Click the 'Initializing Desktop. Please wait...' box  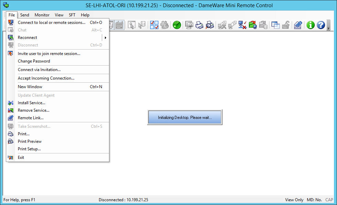click(185, 118)
